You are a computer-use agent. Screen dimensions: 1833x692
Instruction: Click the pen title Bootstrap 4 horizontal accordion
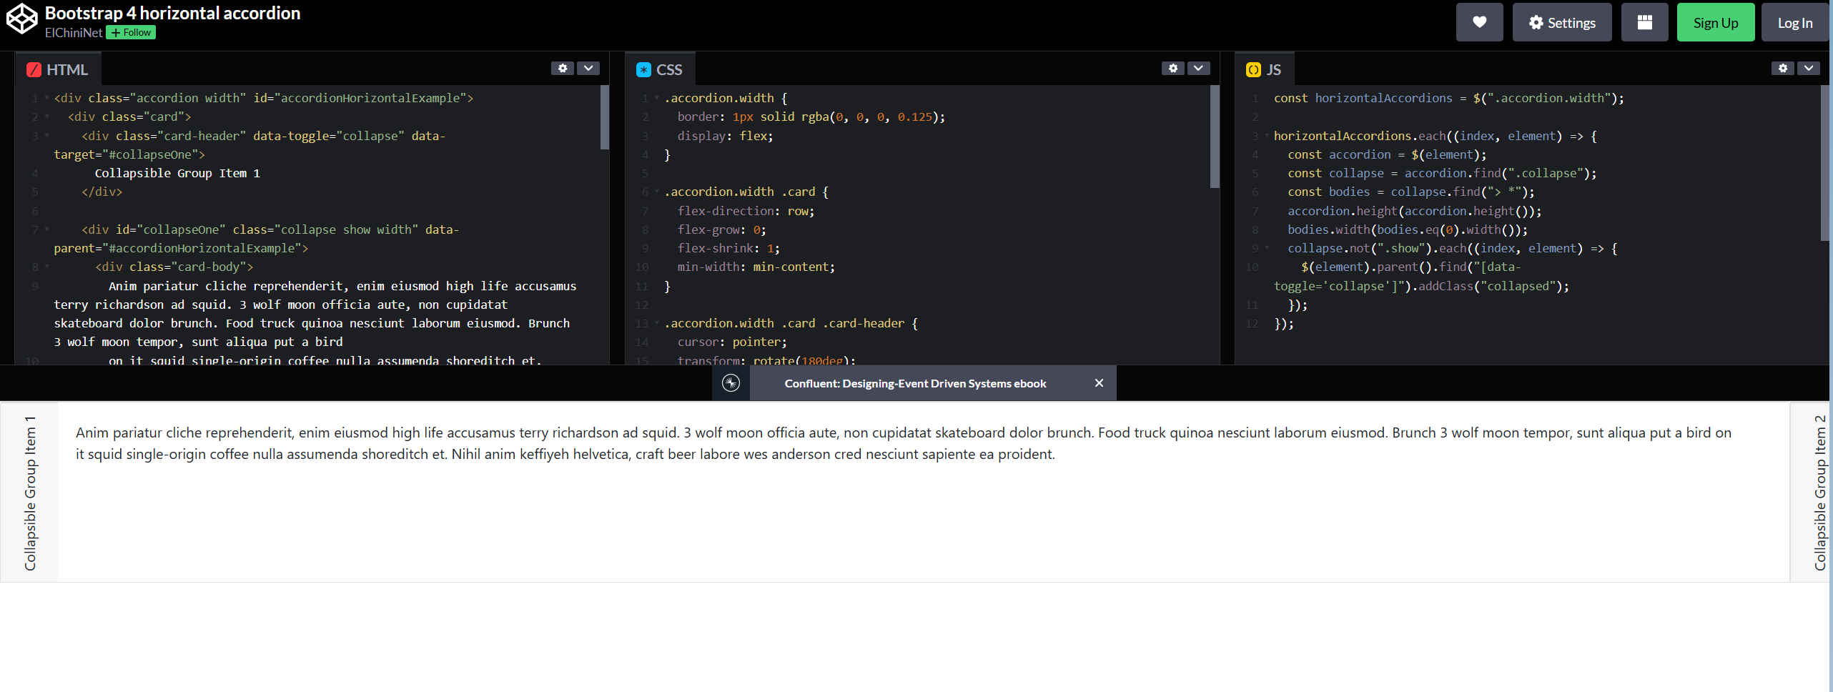(x=172, y=13)
